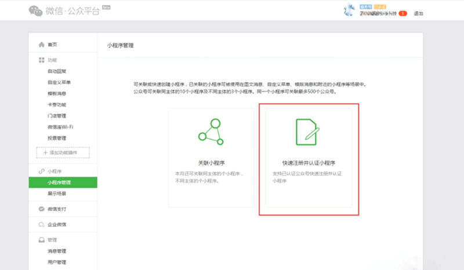Click the 微信支付 checkmark icon

41,209
